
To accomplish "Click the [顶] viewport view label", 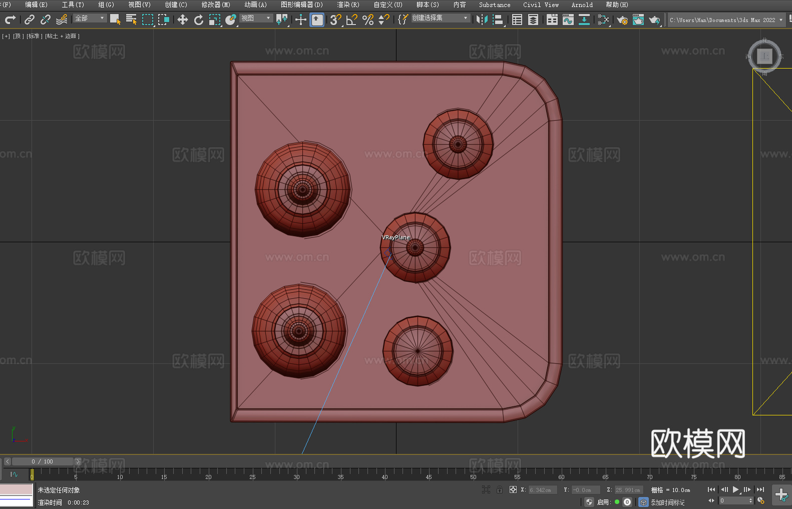I will tap(19, 36).
